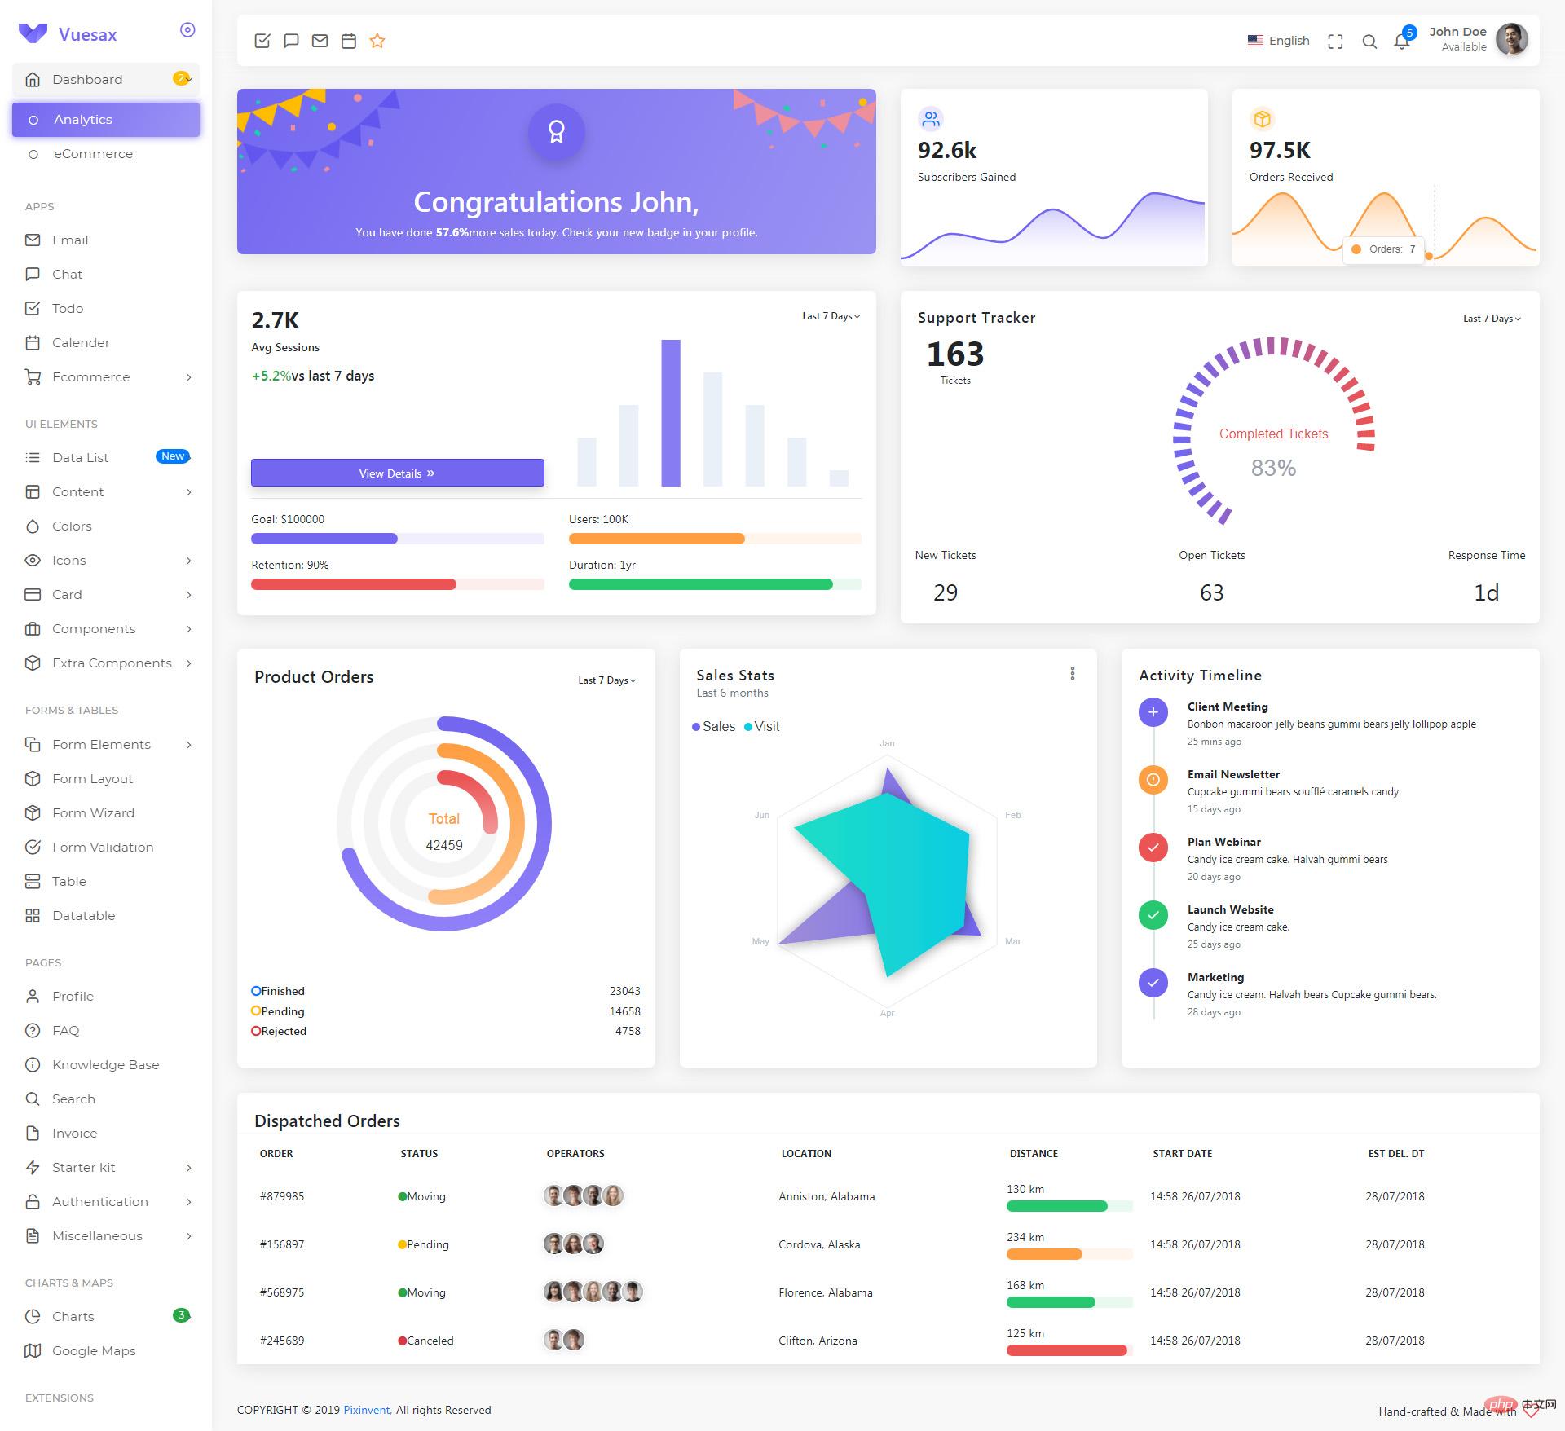Viewport: 1565px width, 1431px height.
Task: Open the calendar shortcut icon in top bar
Action: pyautogui.click(x=349, y=41)
